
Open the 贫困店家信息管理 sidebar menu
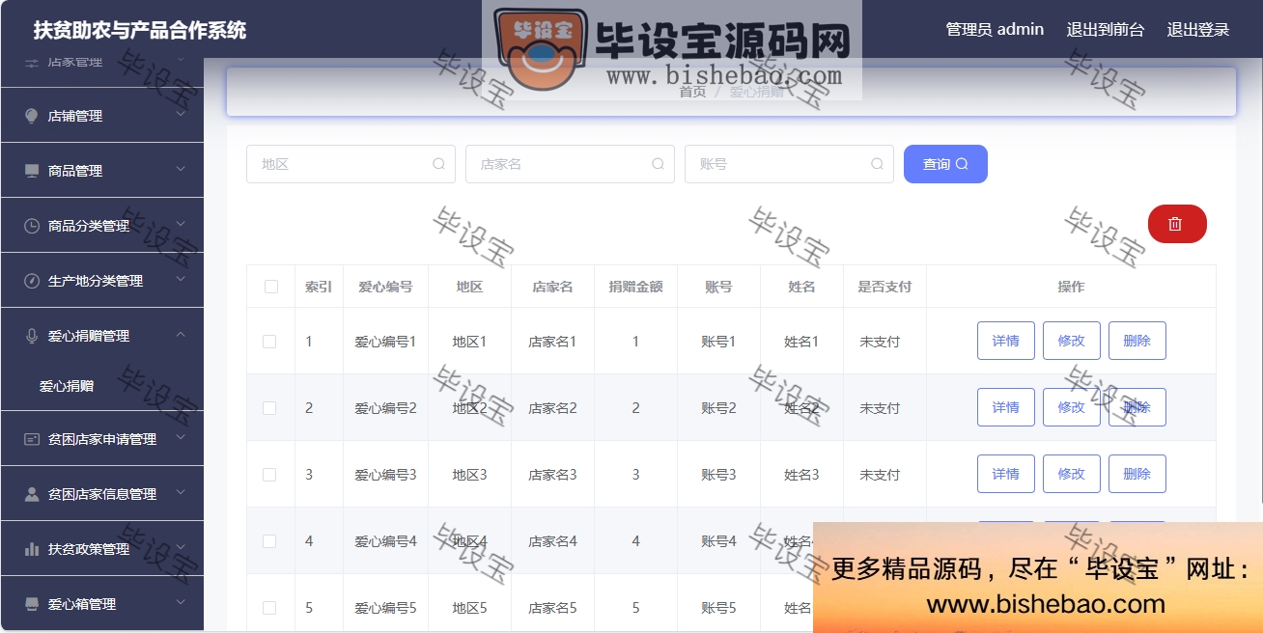tap(101, 494)
